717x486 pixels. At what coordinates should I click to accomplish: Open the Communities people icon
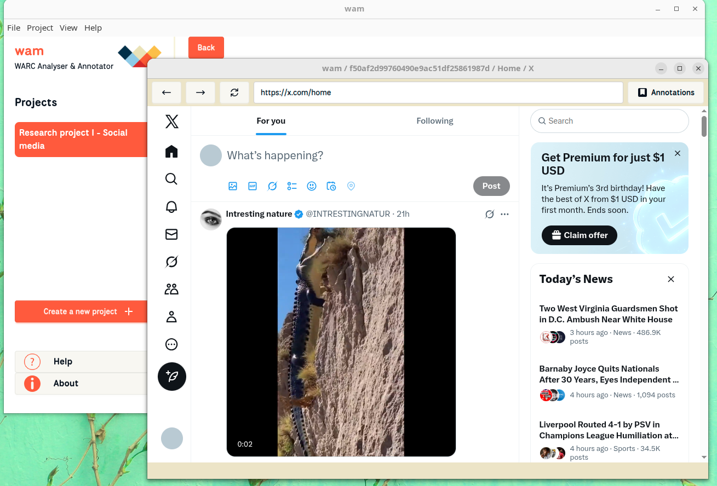click(171, 289)
